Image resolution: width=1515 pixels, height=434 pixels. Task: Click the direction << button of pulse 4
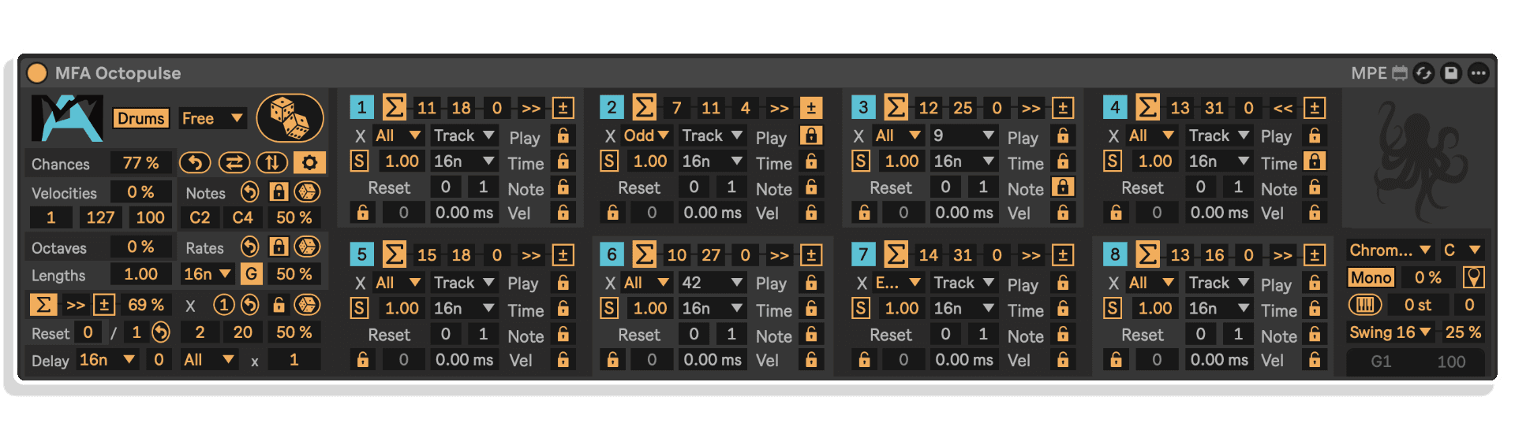[1283, 108]
